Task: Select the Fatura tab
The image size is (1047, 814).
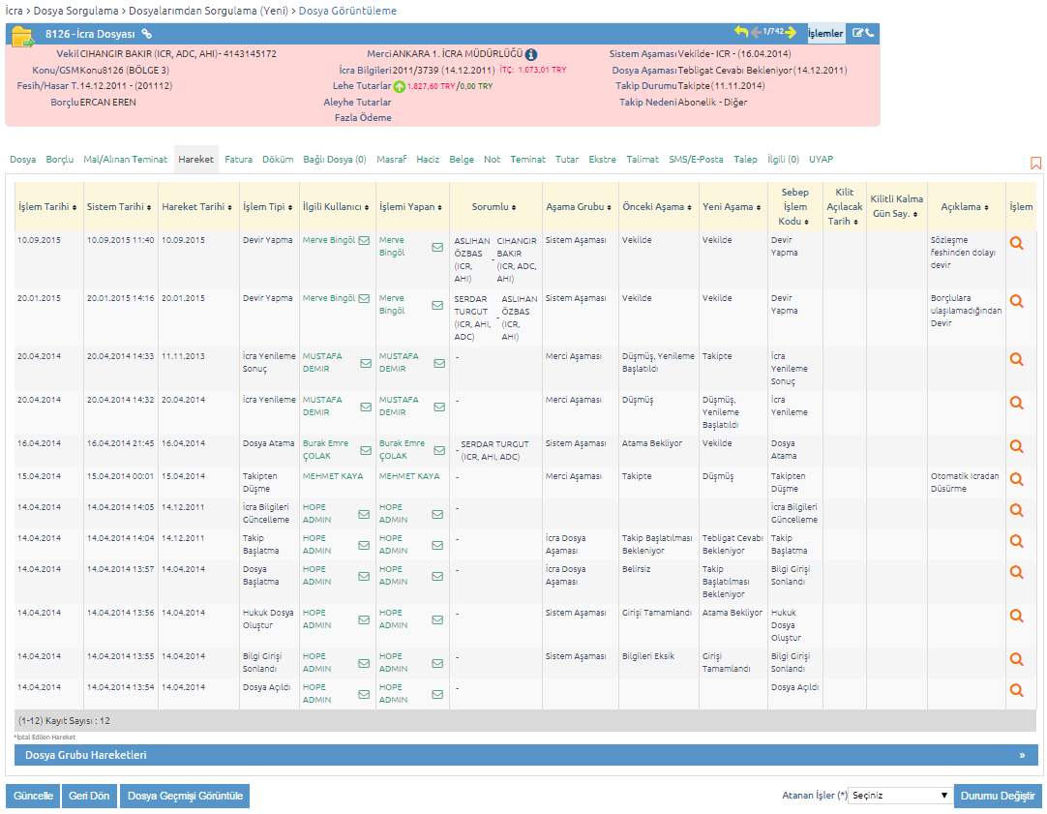Action: (x=238, y=160)
